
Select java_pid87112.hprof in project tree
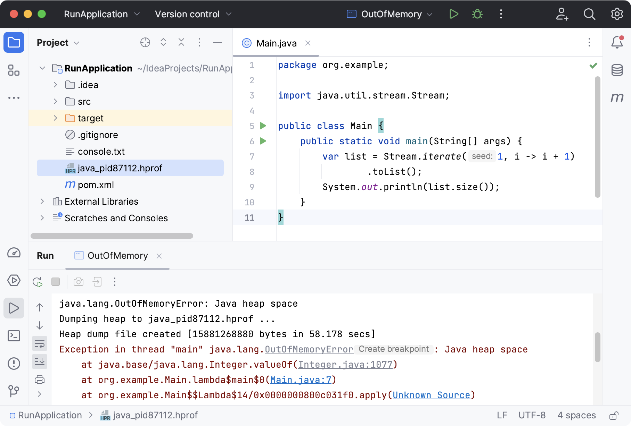point(130,168)
